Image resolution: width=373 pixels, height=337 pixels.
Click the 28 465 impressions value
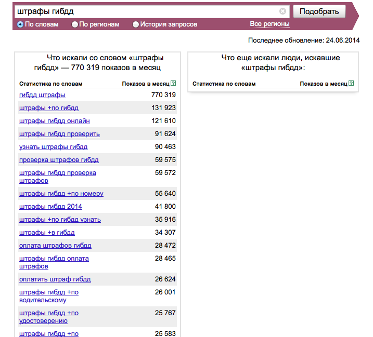coord(165,259)
